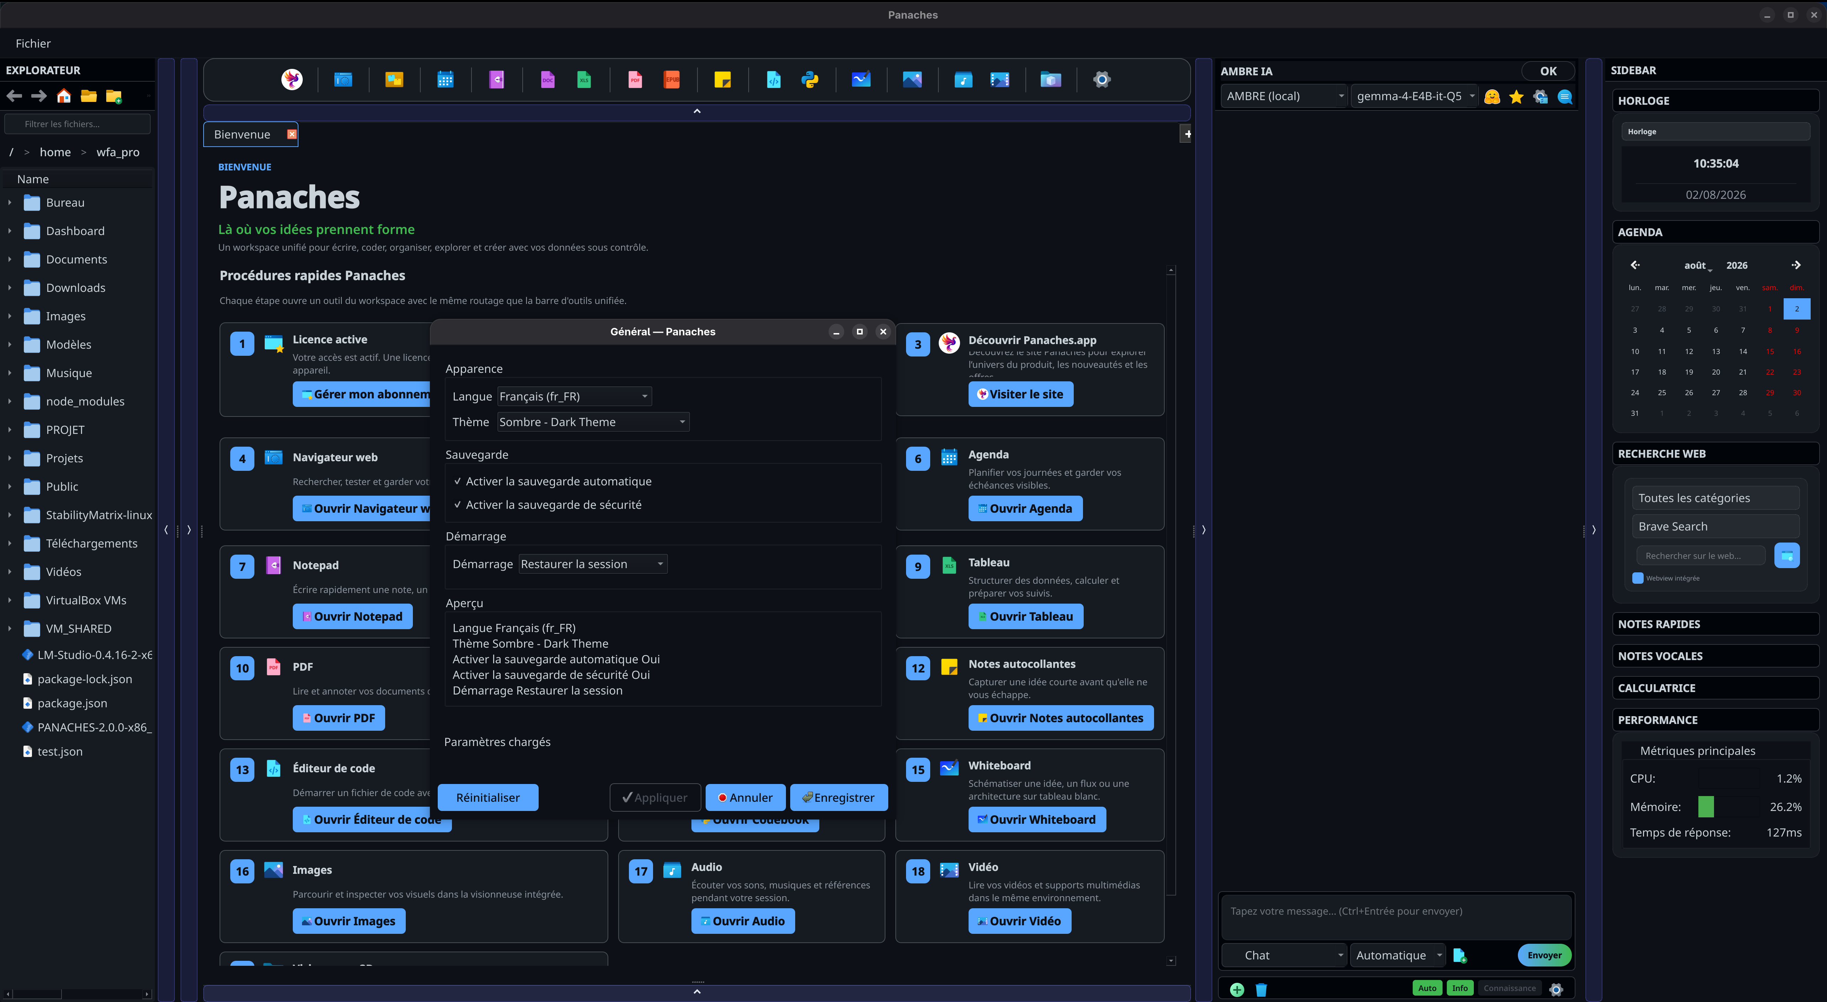This screenshot has height=1002, width=1827.
Task: Open the Python toolbar icon
Action: tap(810, 80)
